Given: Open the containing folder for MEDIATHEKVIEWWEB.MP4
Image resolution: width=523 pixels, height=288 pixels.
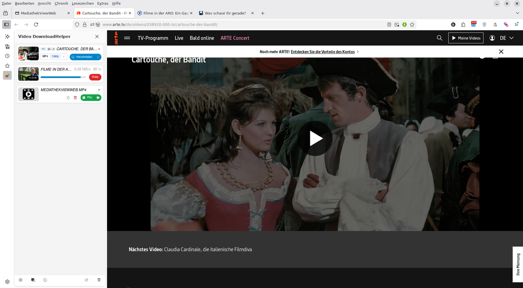Looking at the screenshot, I should (98, 97).
